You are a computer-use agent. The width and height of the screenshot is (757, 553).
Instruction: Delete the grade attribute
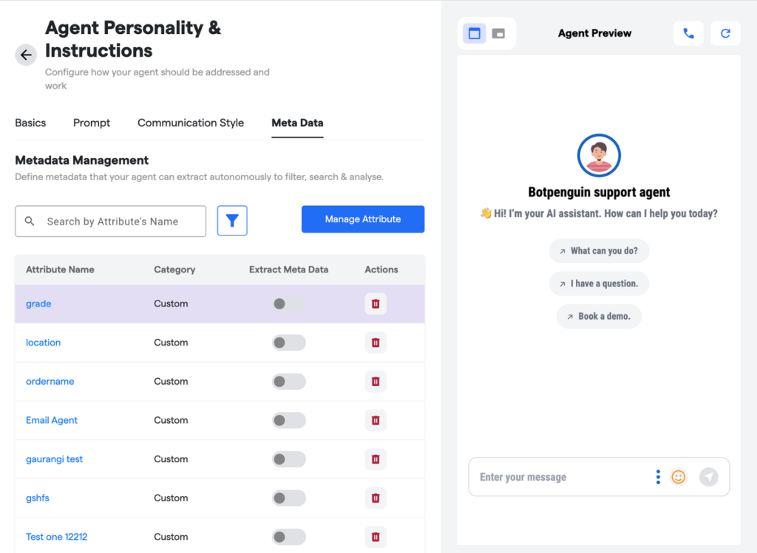tap(376, 303)
